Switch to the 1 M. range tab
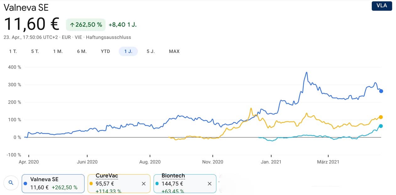The width and height of the screenshot is (396, 195). click(58, 51)
